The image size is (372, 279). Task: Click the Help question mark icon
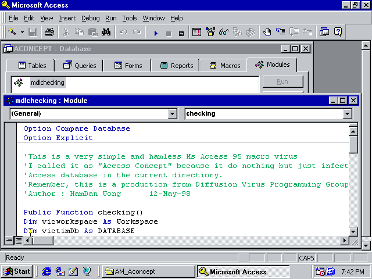point(338,32)
